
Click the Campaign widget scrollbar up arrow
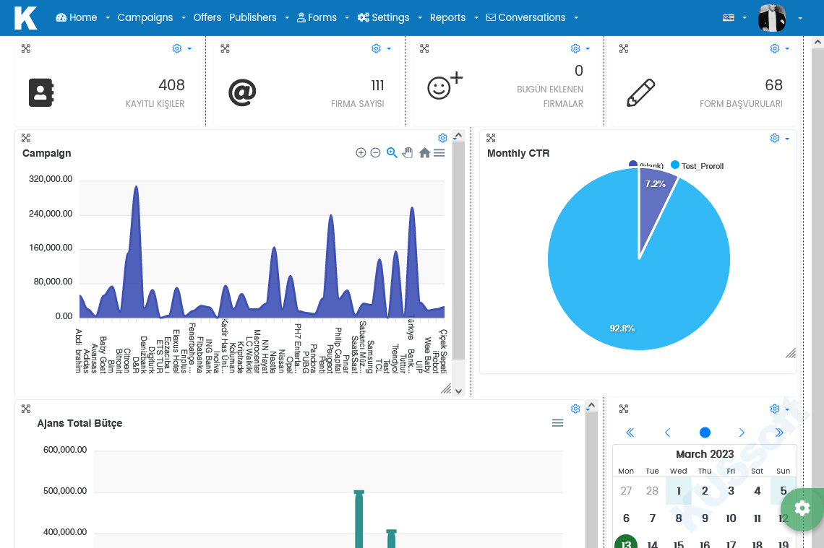pos(458,136)
